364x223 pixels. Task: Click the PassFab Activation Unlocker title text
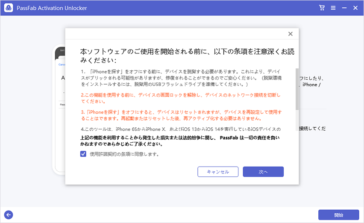[52, 8]
